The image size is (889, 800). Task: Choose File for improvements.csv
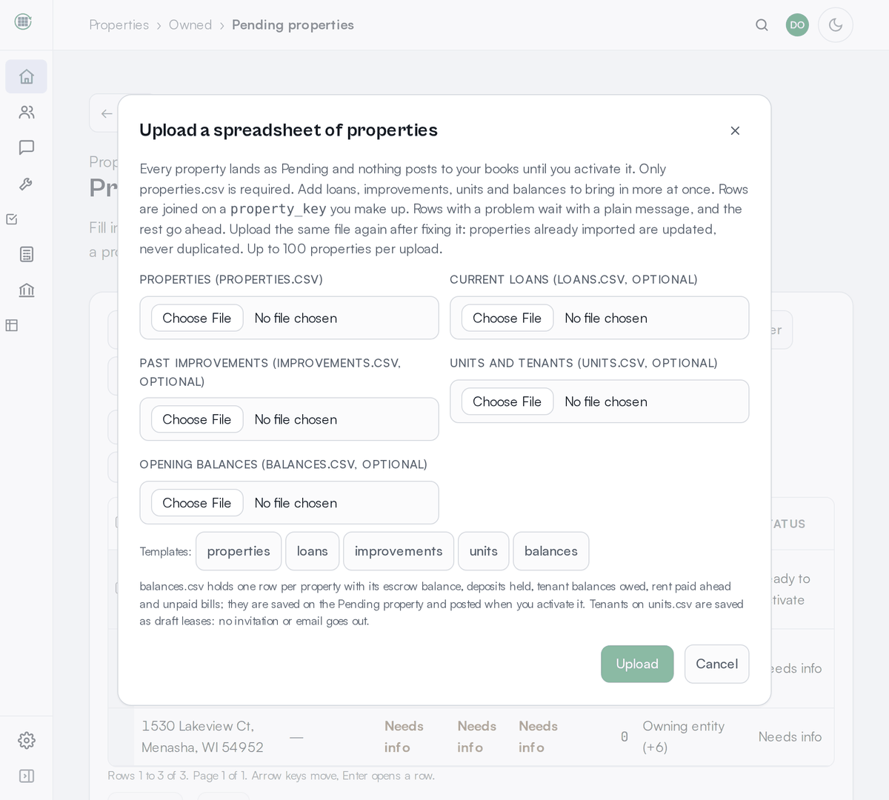(197, 419)
